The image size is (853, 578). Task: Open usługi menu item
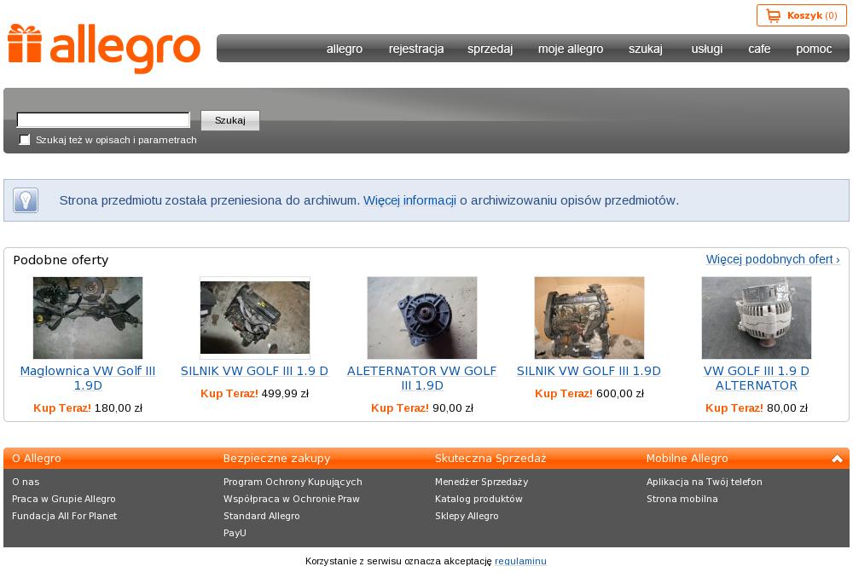706,49
